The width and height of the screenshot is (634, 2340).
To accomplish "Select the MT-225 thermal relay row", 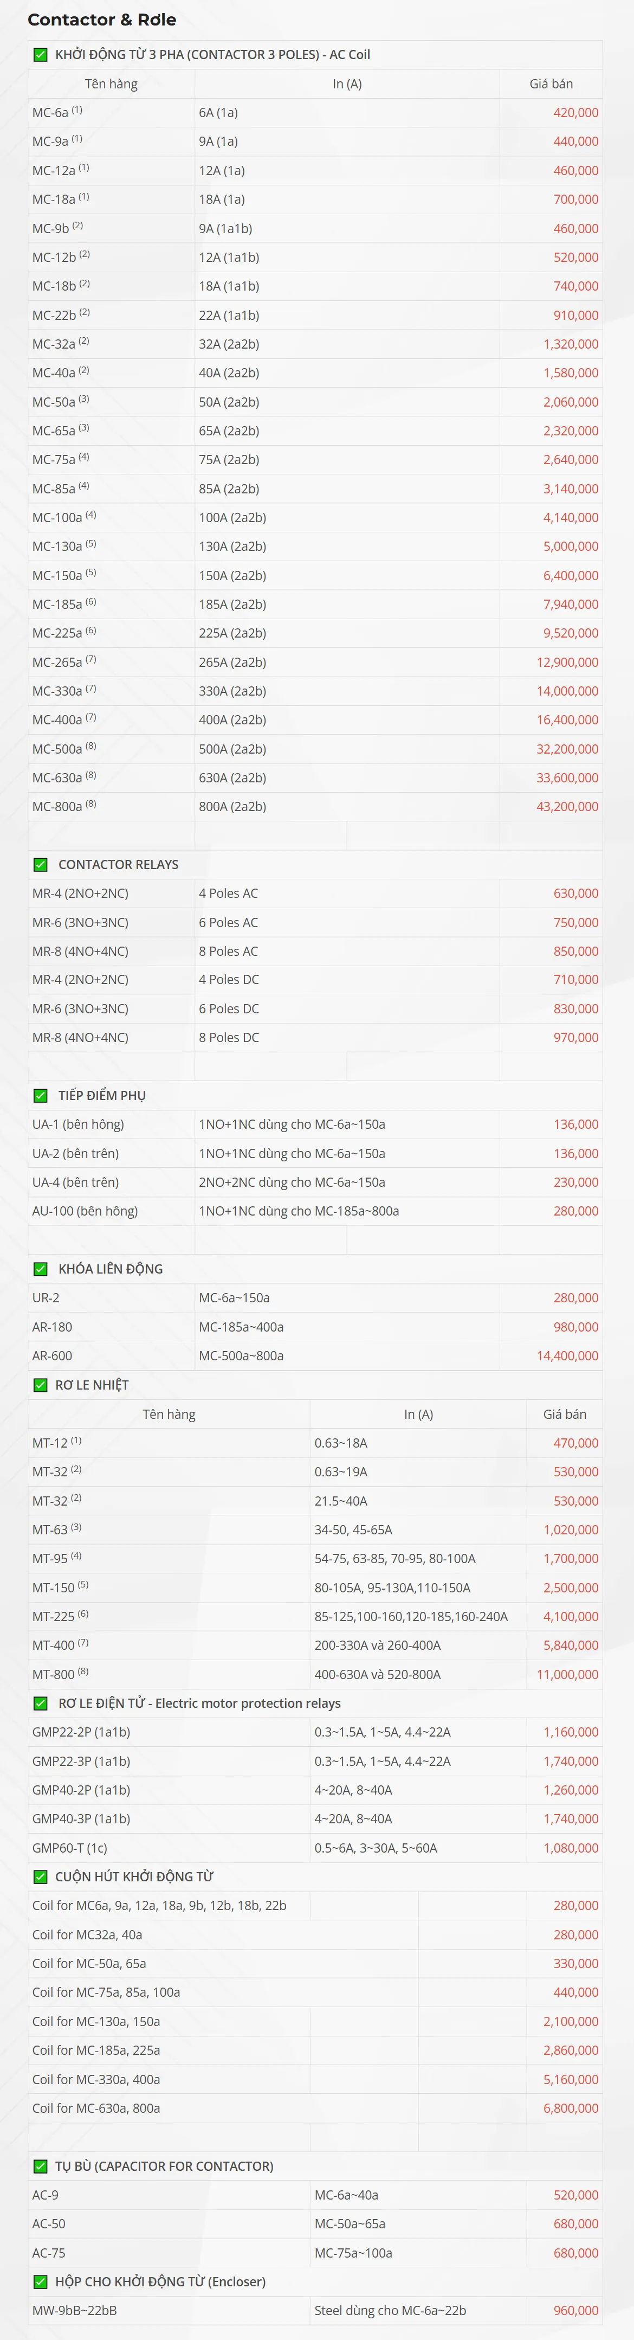I will pyautogui.click(x=54, y=1616).
